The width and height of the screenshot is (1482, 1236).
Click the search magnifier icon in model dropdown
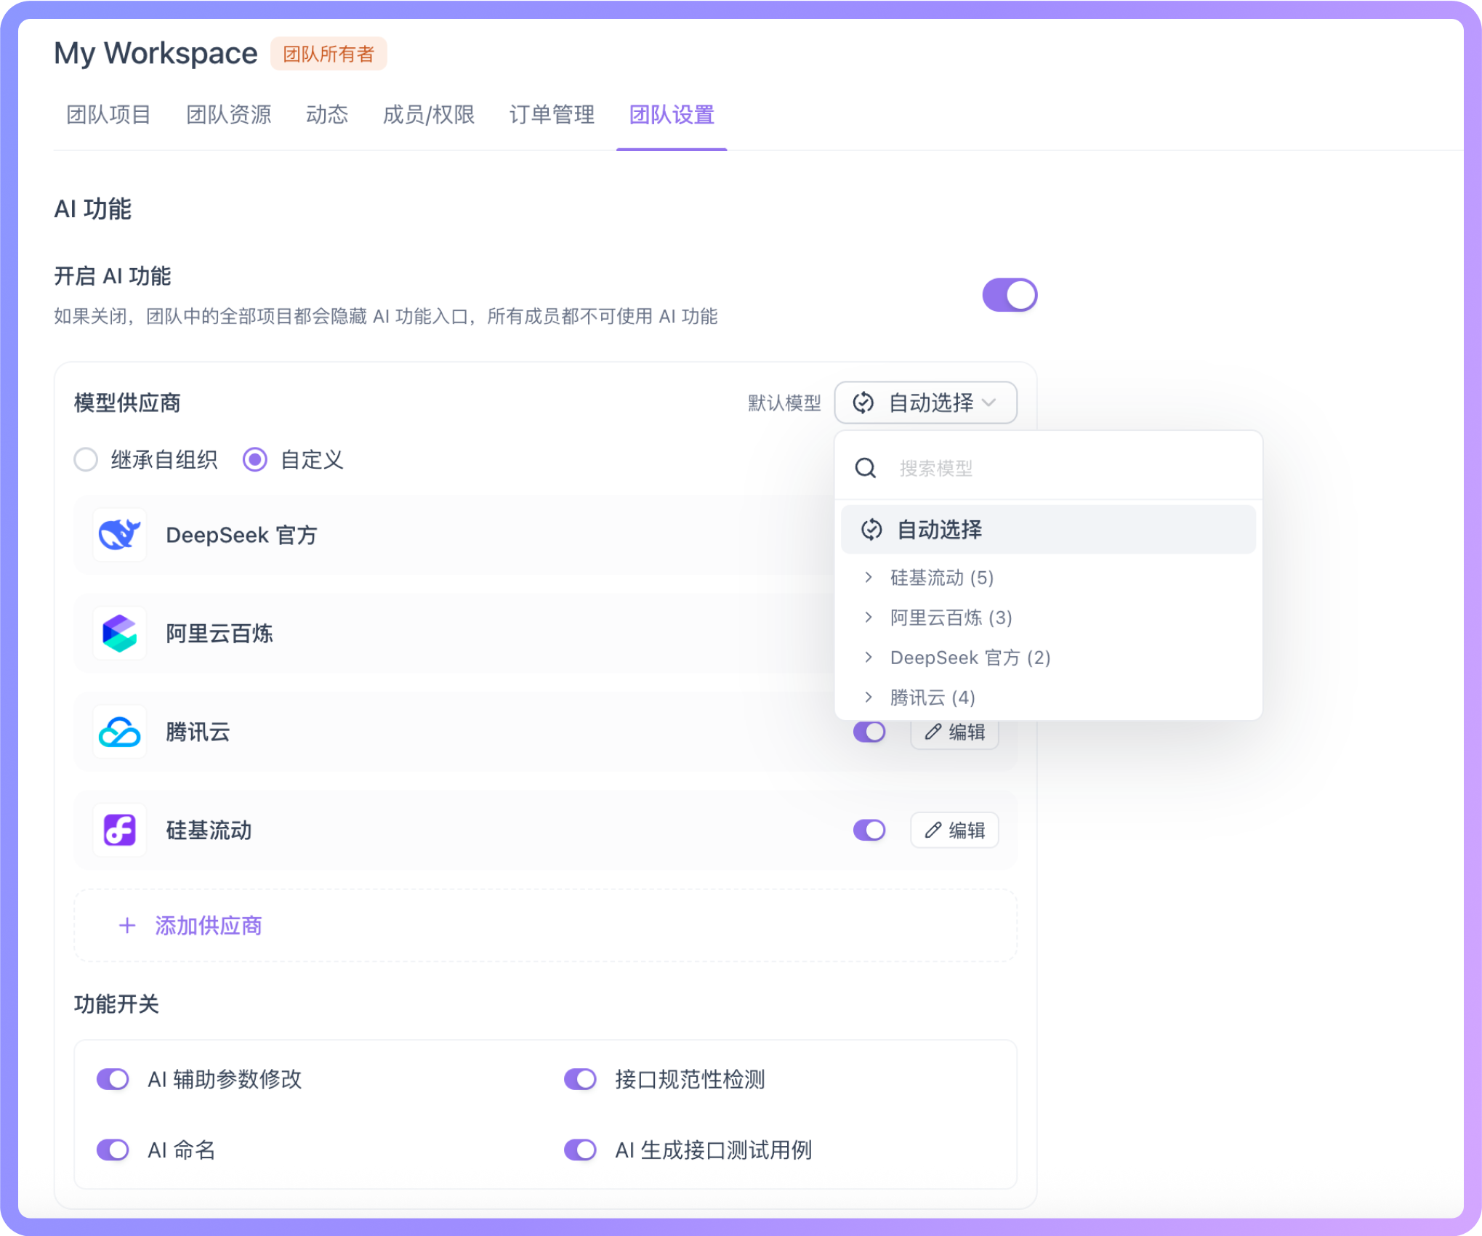865,468
